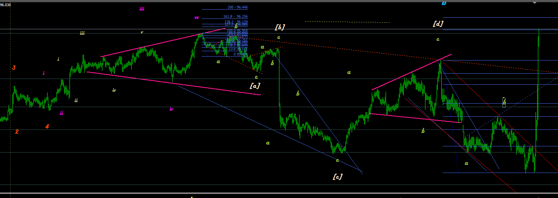
Task: Select the magenta iii wave label
Action: point(142,8)
